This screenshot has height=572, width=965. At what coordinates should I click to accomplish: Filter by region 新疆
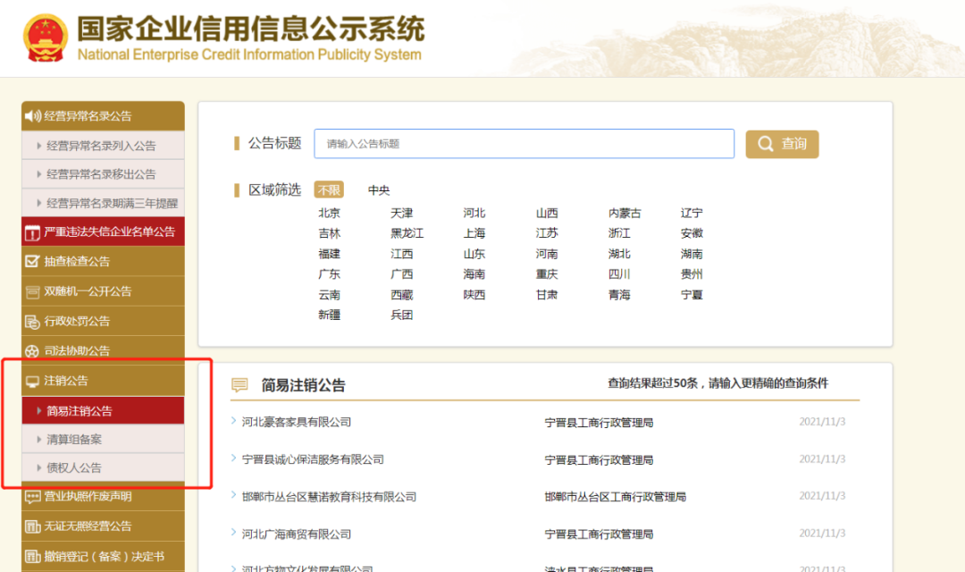pyautogui.click(x=329, y=315)
